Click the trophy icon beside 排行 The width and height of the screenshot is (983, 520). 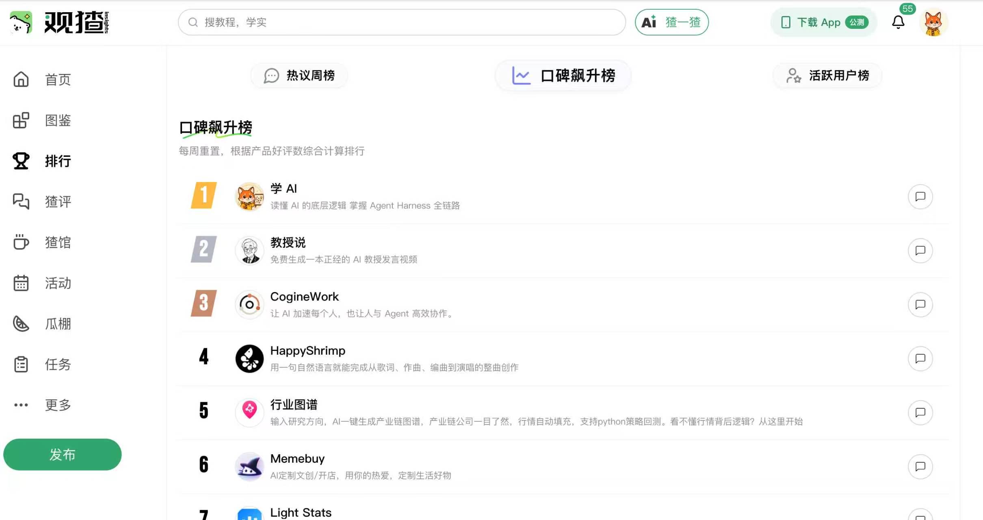(x=21, y=161)
